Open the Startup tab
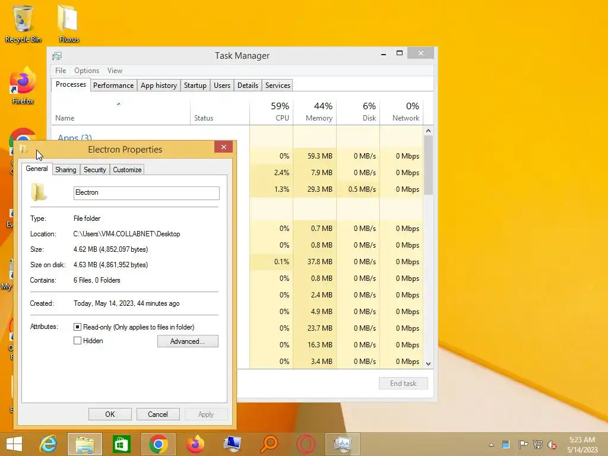The width and height of the screenshot is (608, 456). point(195,85)
